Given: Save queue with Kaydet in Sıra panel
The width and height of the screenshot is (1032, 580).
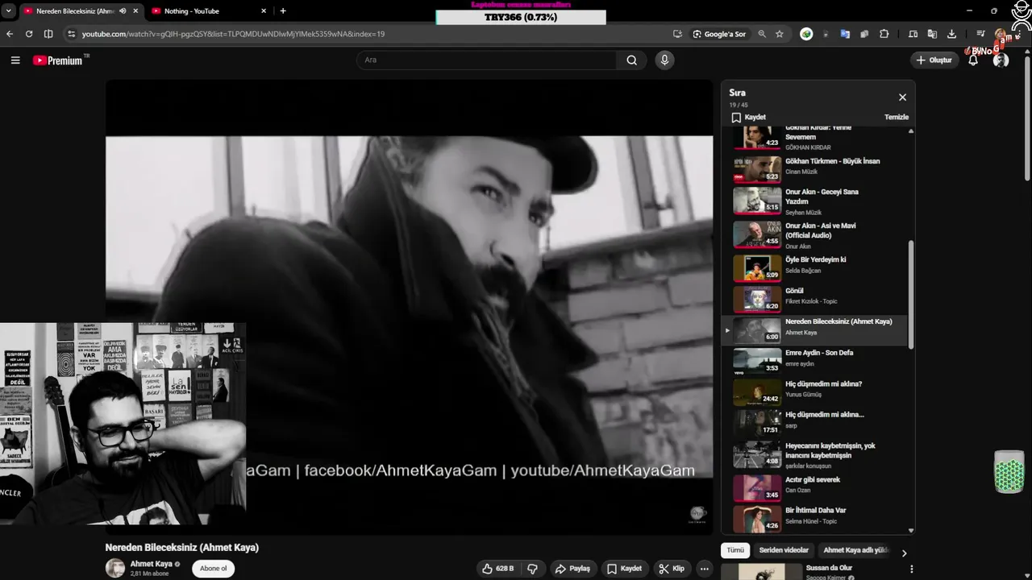Looking at the screenshot, I should [x=749, y=117].
